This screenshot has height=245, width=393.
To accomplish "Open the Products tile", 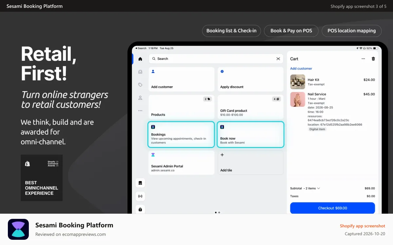I will click(x=181, y=107).
